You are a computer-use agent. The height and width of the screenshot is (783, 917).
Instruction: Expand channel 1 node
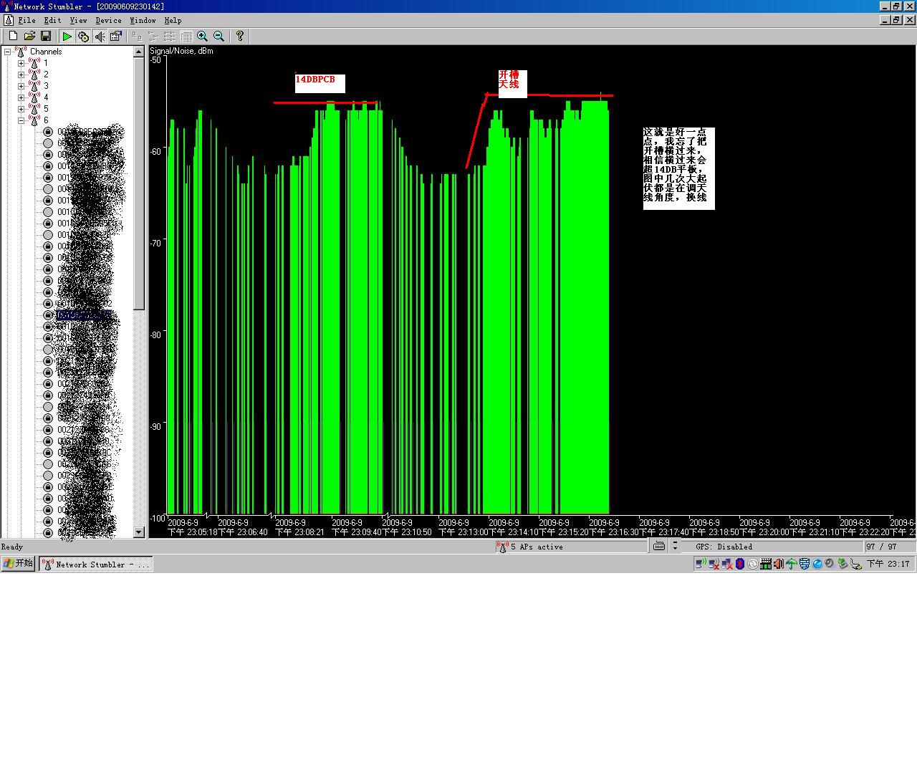[x=21, y=63]
